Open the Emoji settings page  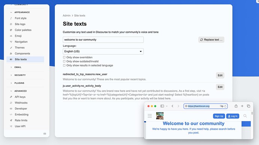pyautogui.click(x=18, y=36)
